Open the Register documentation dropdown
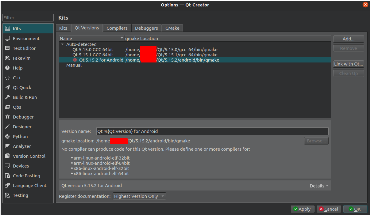The width and height of the screenshot is (371, 215). [140, 196]
